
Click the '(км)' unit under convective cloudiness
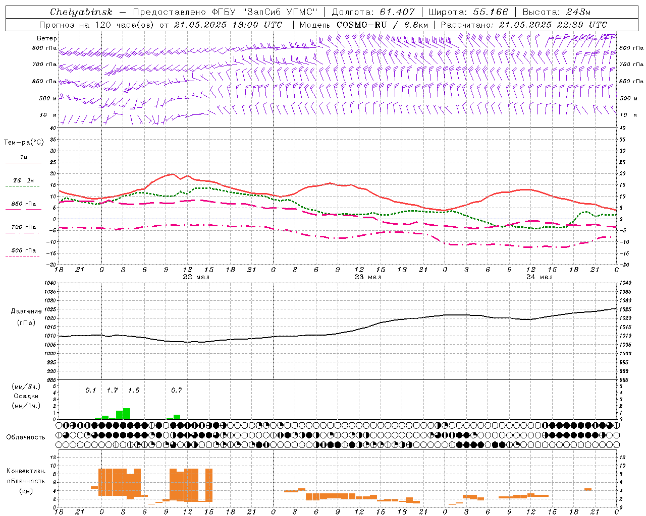[x=26, y=491]
